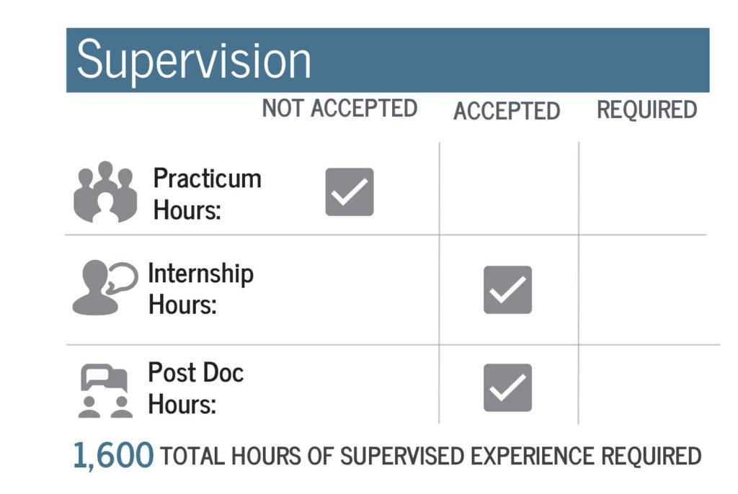Click the blue 1,600 hours number

coord(113,456)
